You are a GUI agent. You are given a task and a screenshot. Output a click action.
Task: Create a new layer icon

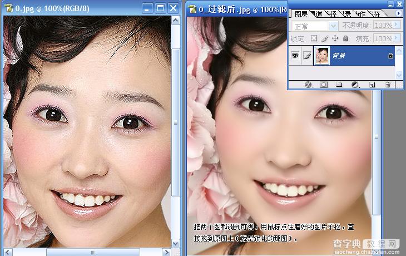(372, 85)
